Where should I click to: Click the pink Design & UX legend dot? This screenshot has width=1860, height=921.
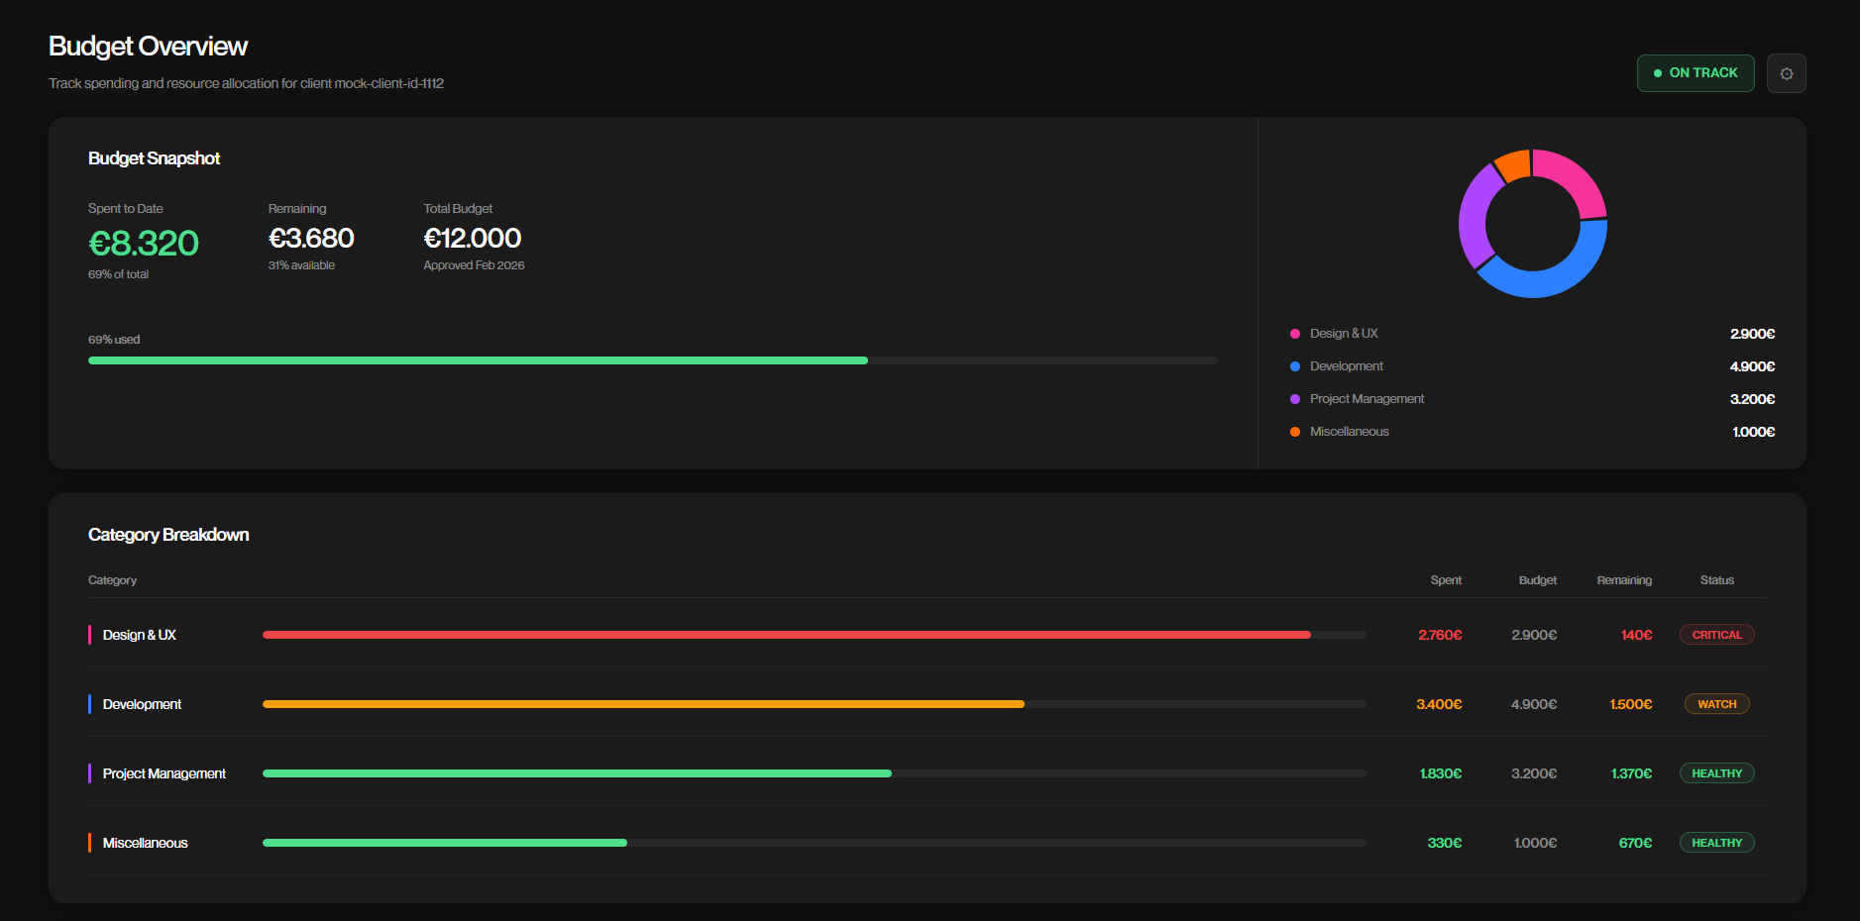click(x=1294, y=334)
